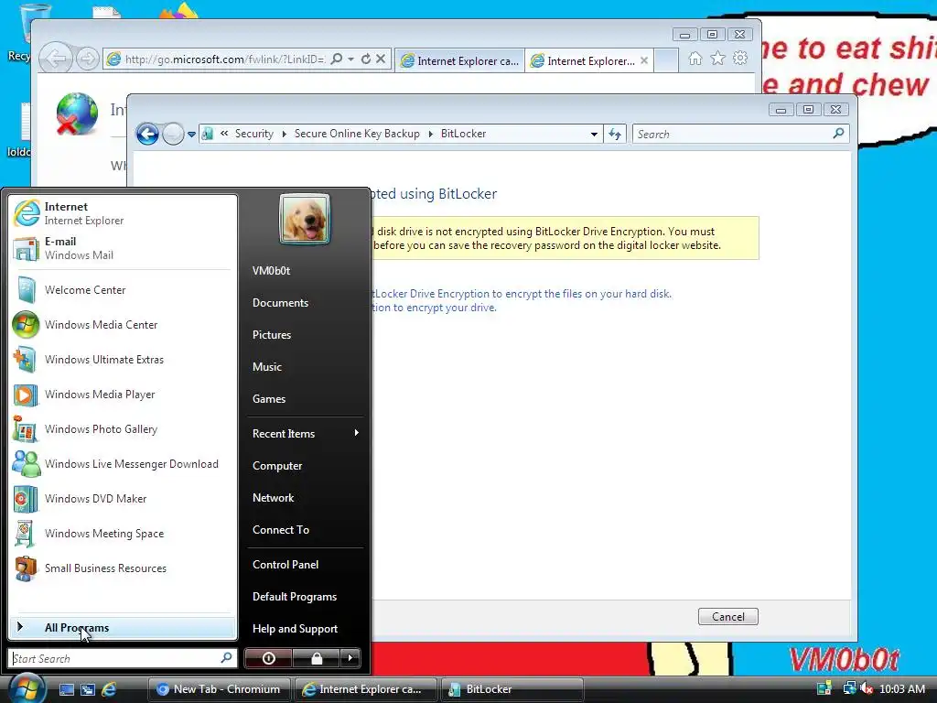Click the Start menu power button
Screen dimensions: 937x703
pos(268,658)
